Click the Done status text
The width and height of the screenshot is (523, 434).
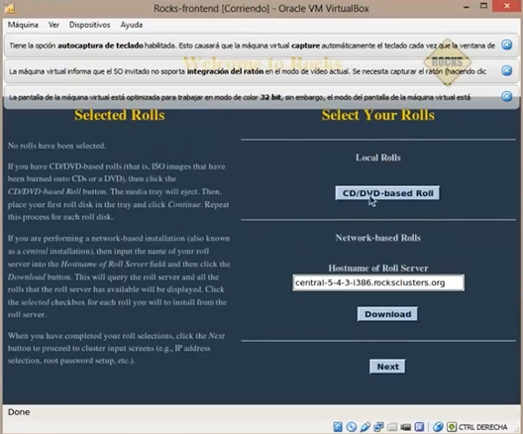[19, 412]
